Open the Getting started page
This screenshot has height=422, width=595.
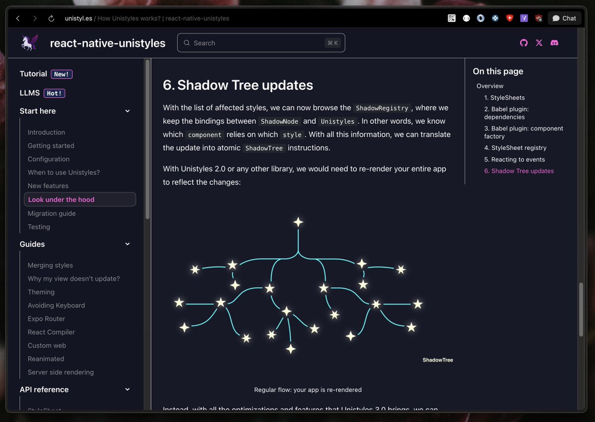(51, 146)
